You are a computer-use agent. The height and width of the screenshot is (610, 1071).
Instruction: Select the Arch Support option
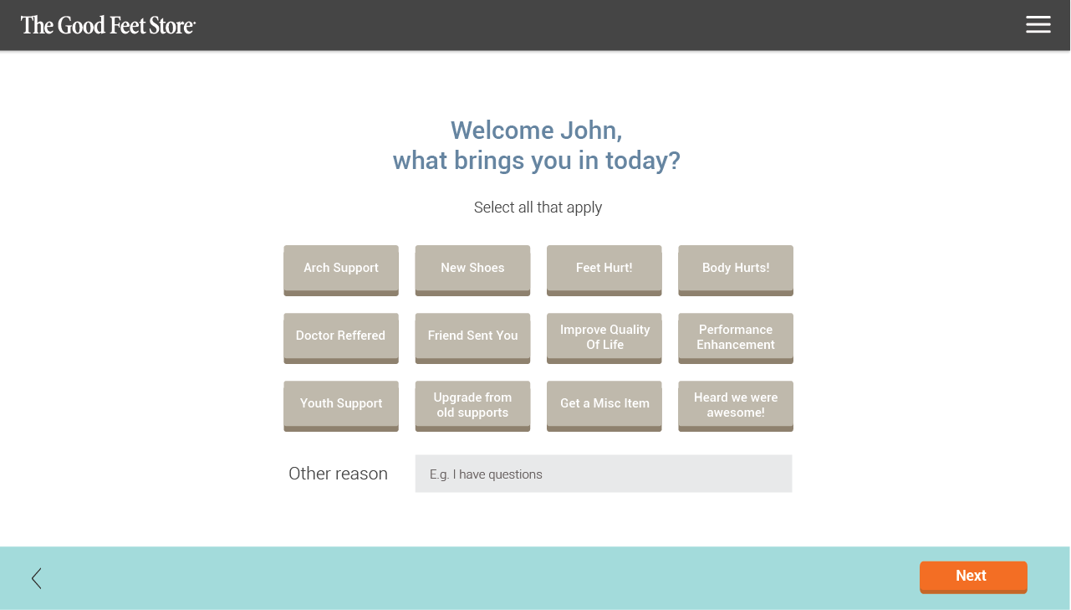coord(341,269)
